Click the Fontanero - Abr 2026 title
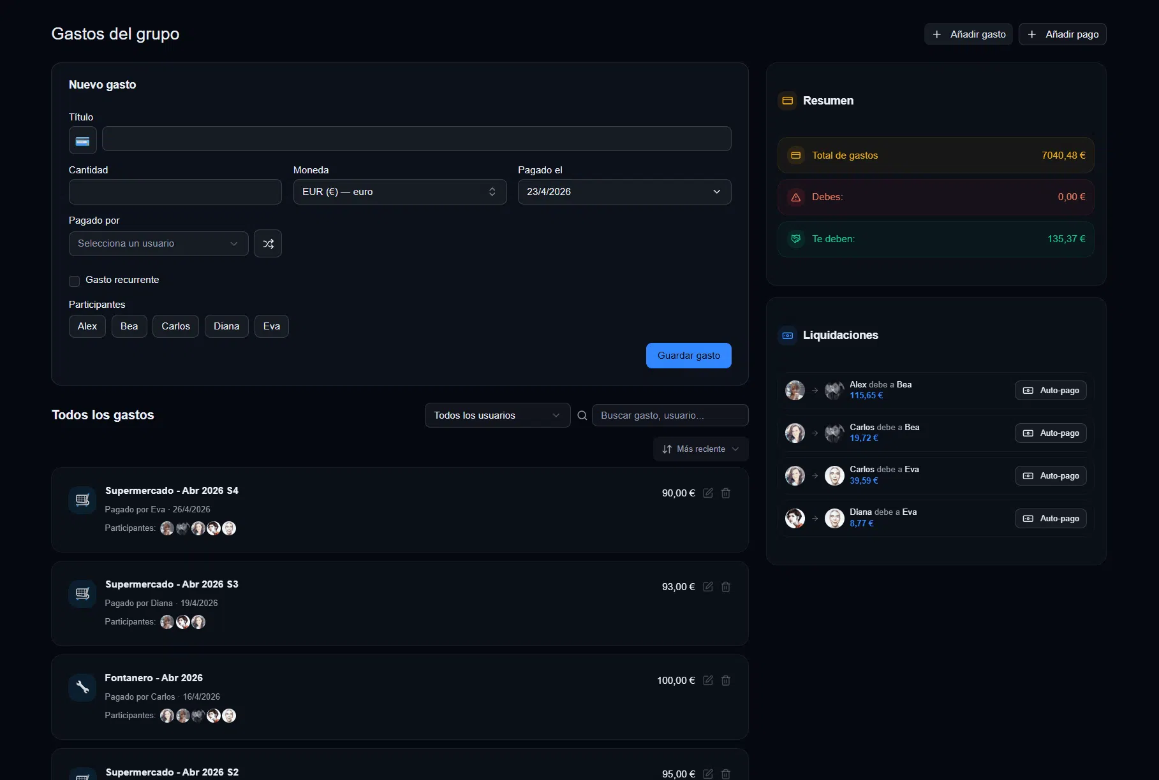This screenshot has width=1159, height=780. [x=154, y=678]
